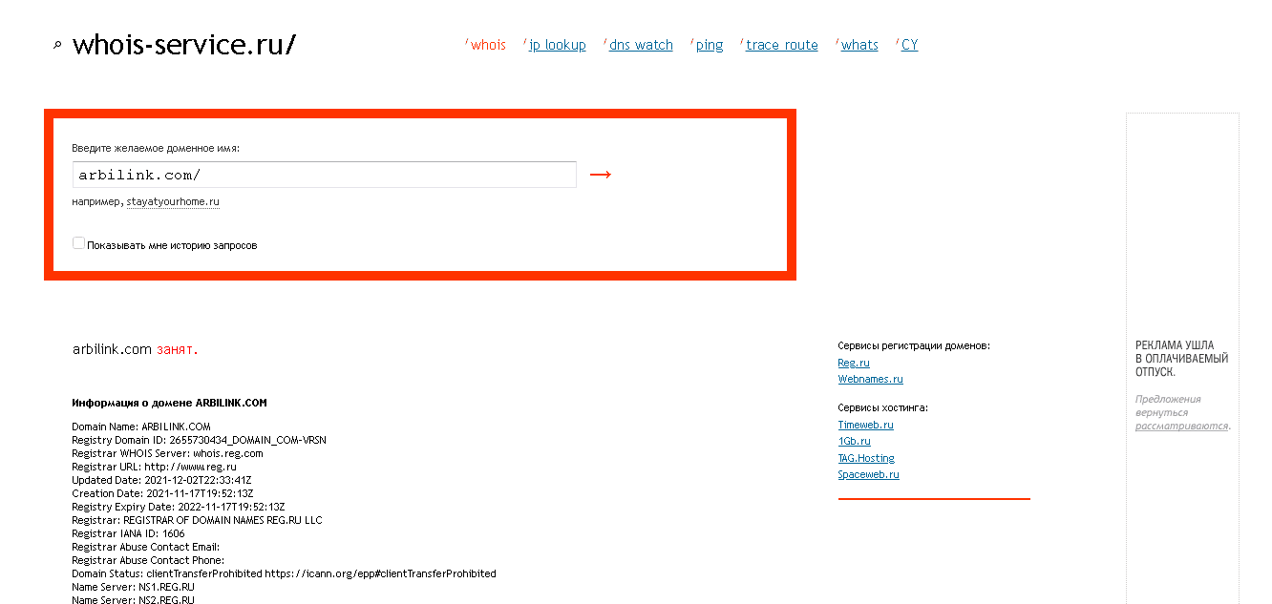Open the trace route tool
This screenshot has width=1272, height=604.
click(781, 45)
